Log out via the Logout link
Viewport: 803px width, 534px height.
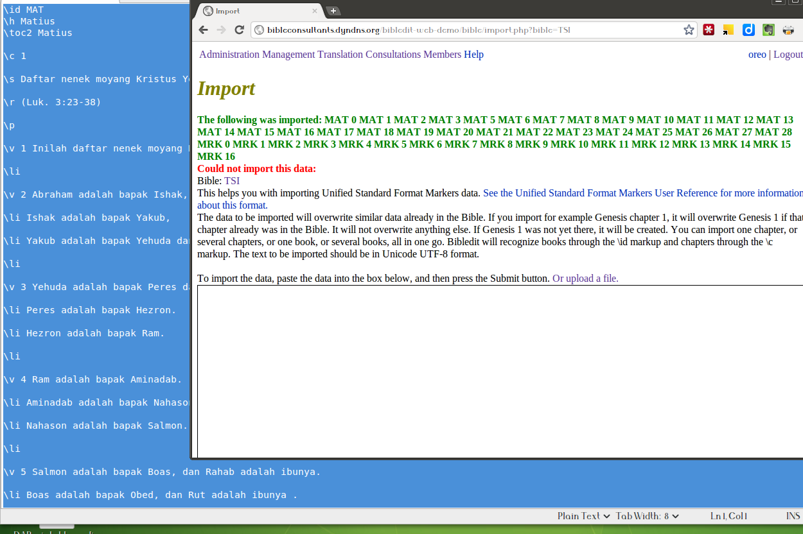pos(788,55)
